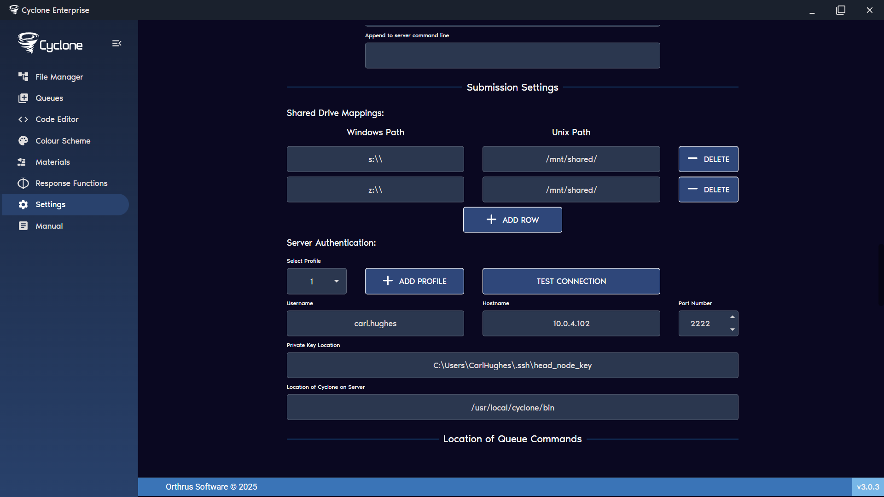Click the Cyclone logo in the sidebar
The height and width of the screenshot is (497, 884).
(x=50, y=43)
